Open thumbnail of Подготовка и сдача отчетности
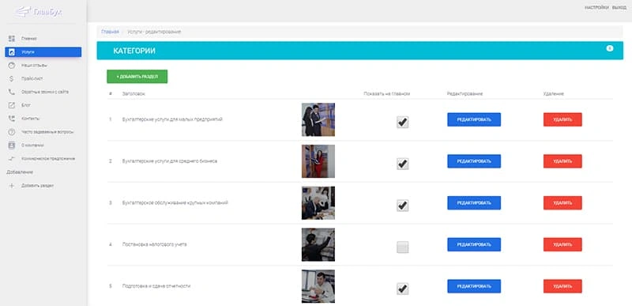This screenshot has width=632, height=306. [318, 286]
